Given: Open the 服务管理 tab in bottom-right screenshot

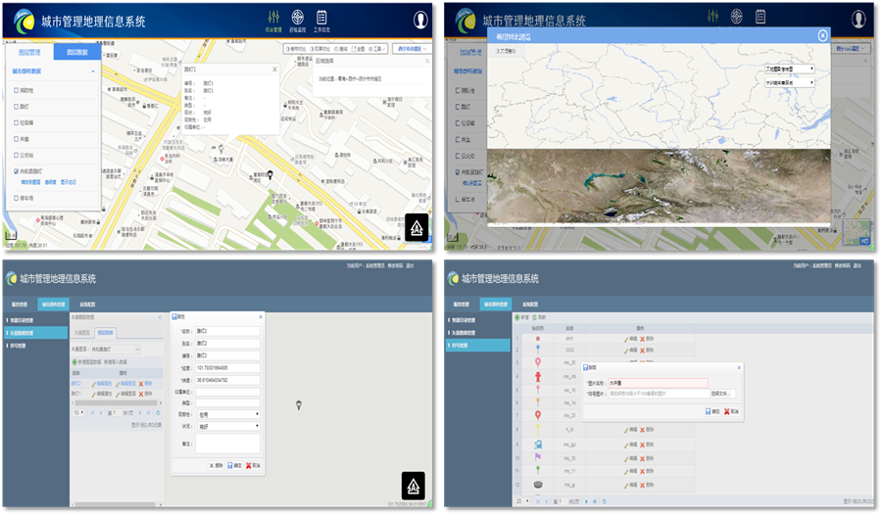Looking at the screenshot, I should pos(462,304).
